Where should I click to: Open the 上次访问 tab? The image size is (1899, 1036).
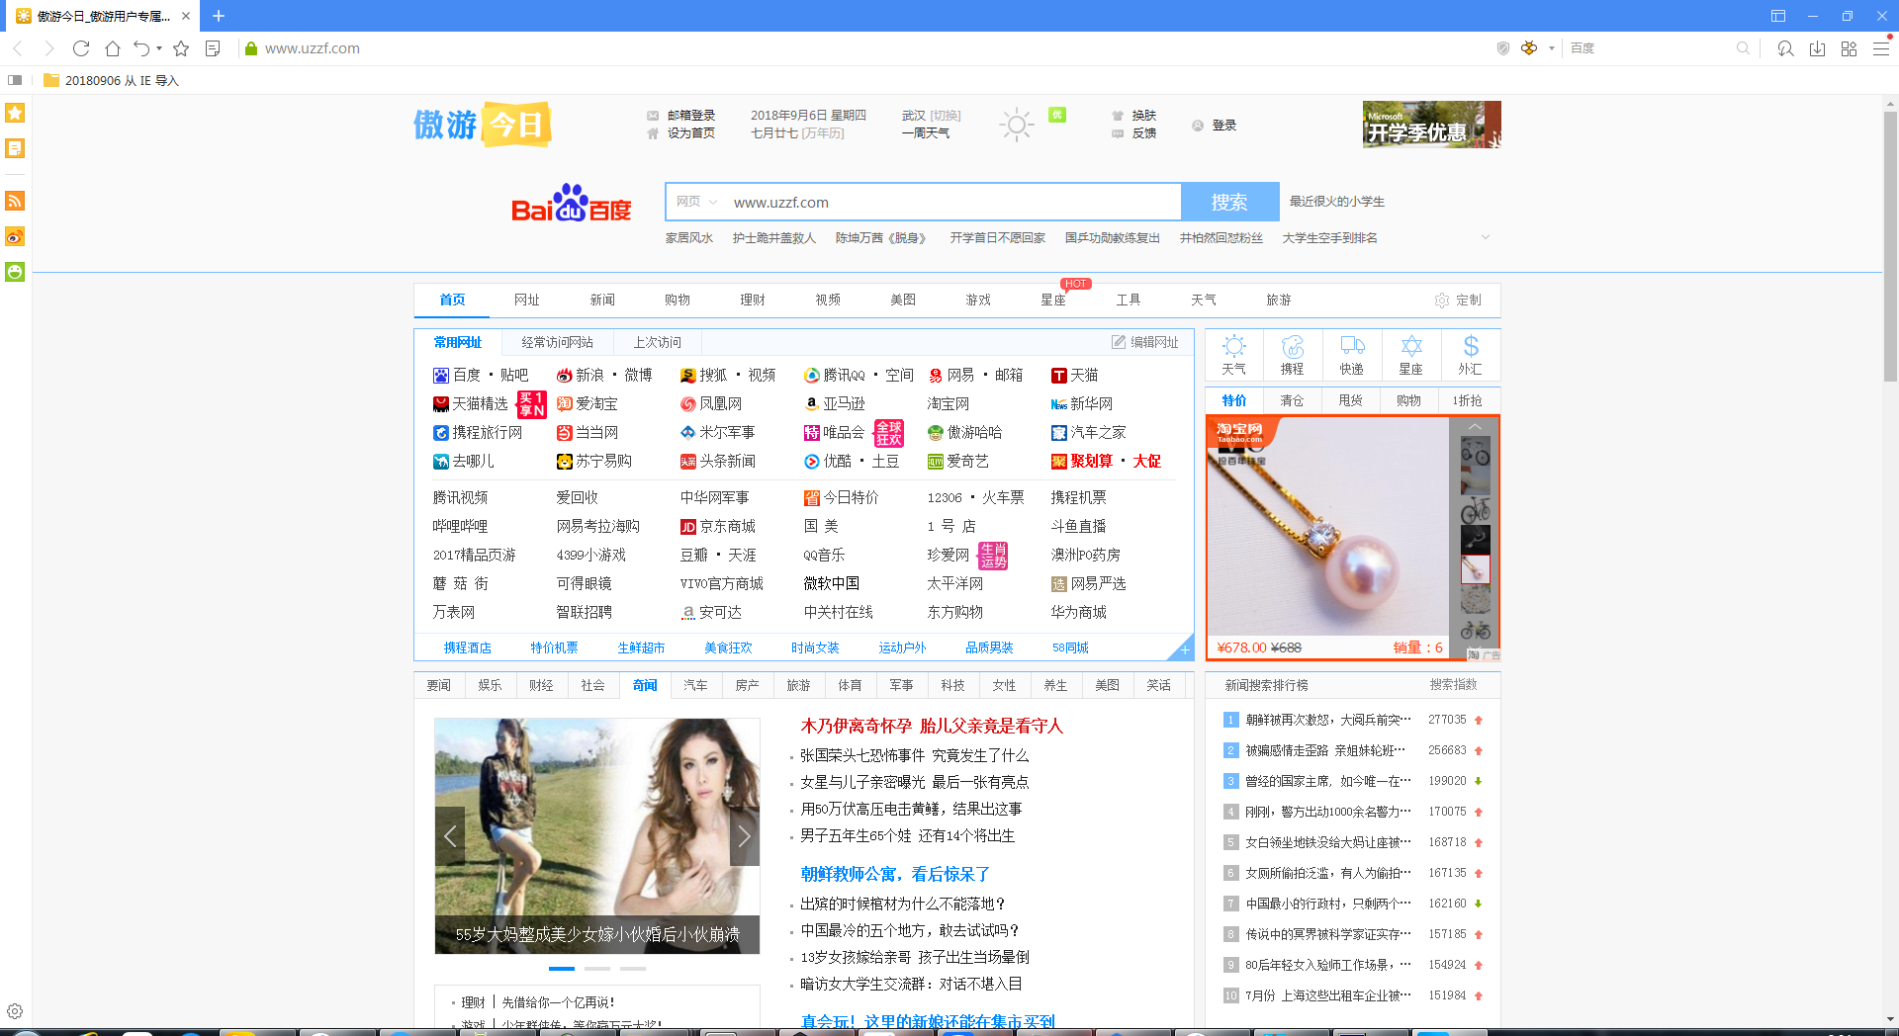657,342
